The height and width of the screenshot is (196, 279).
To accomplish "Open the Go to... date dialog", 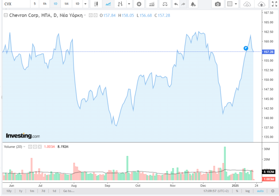I will click(x=69, y=191).
